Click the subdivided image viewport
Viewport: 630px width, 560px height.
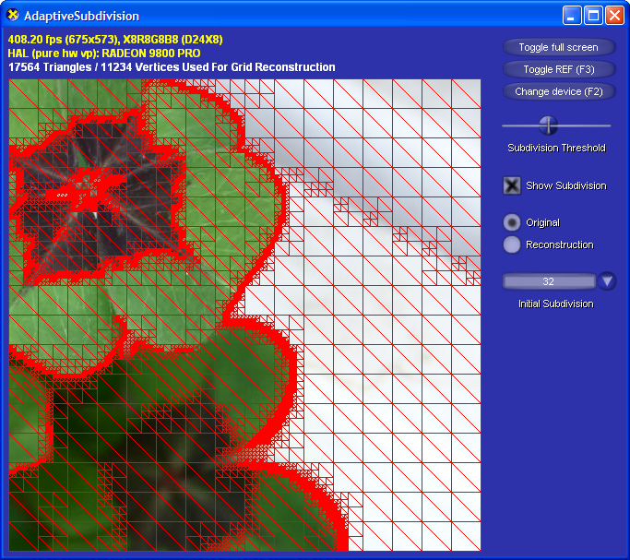tap(244, 315)
